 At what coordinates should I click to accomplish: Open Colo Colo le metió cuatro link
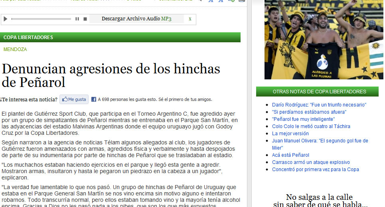click(x=311, y=126)
